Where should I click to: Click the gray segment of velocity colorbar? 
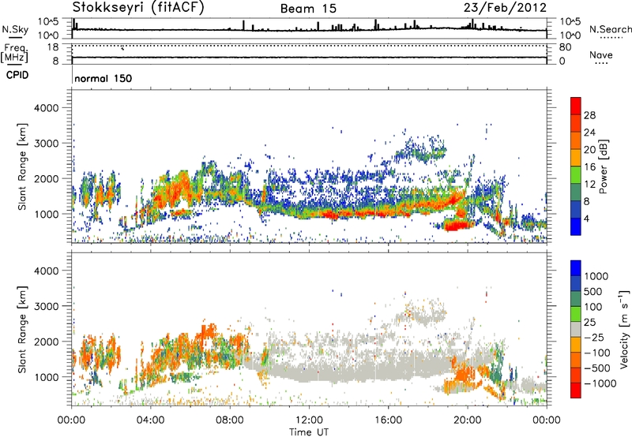[x=576, y=330]
